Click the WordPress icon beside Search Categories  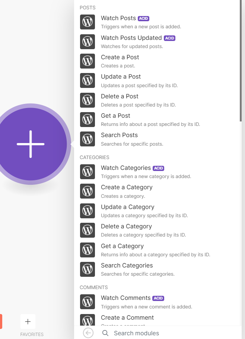point(87,269)
